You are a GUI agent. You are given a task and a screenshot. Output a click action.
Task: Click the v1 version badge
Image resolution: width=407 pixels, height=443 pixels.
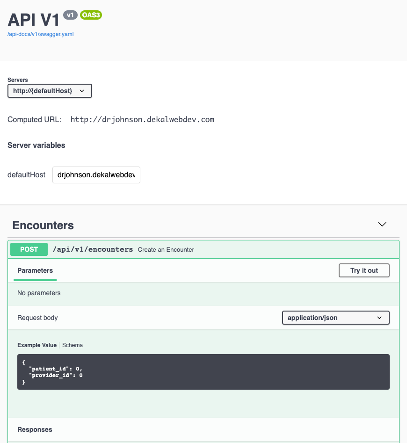click(x=70, y=15)
